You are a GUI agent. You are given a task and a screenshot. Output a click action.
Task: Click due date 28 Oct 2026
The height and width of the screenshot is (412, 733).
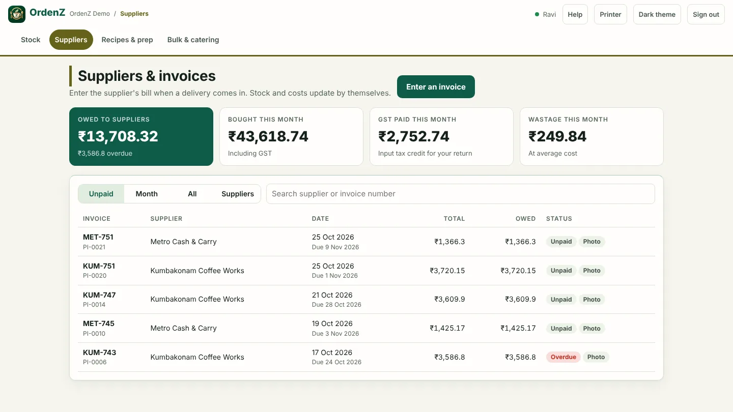(x=336, y=305)
